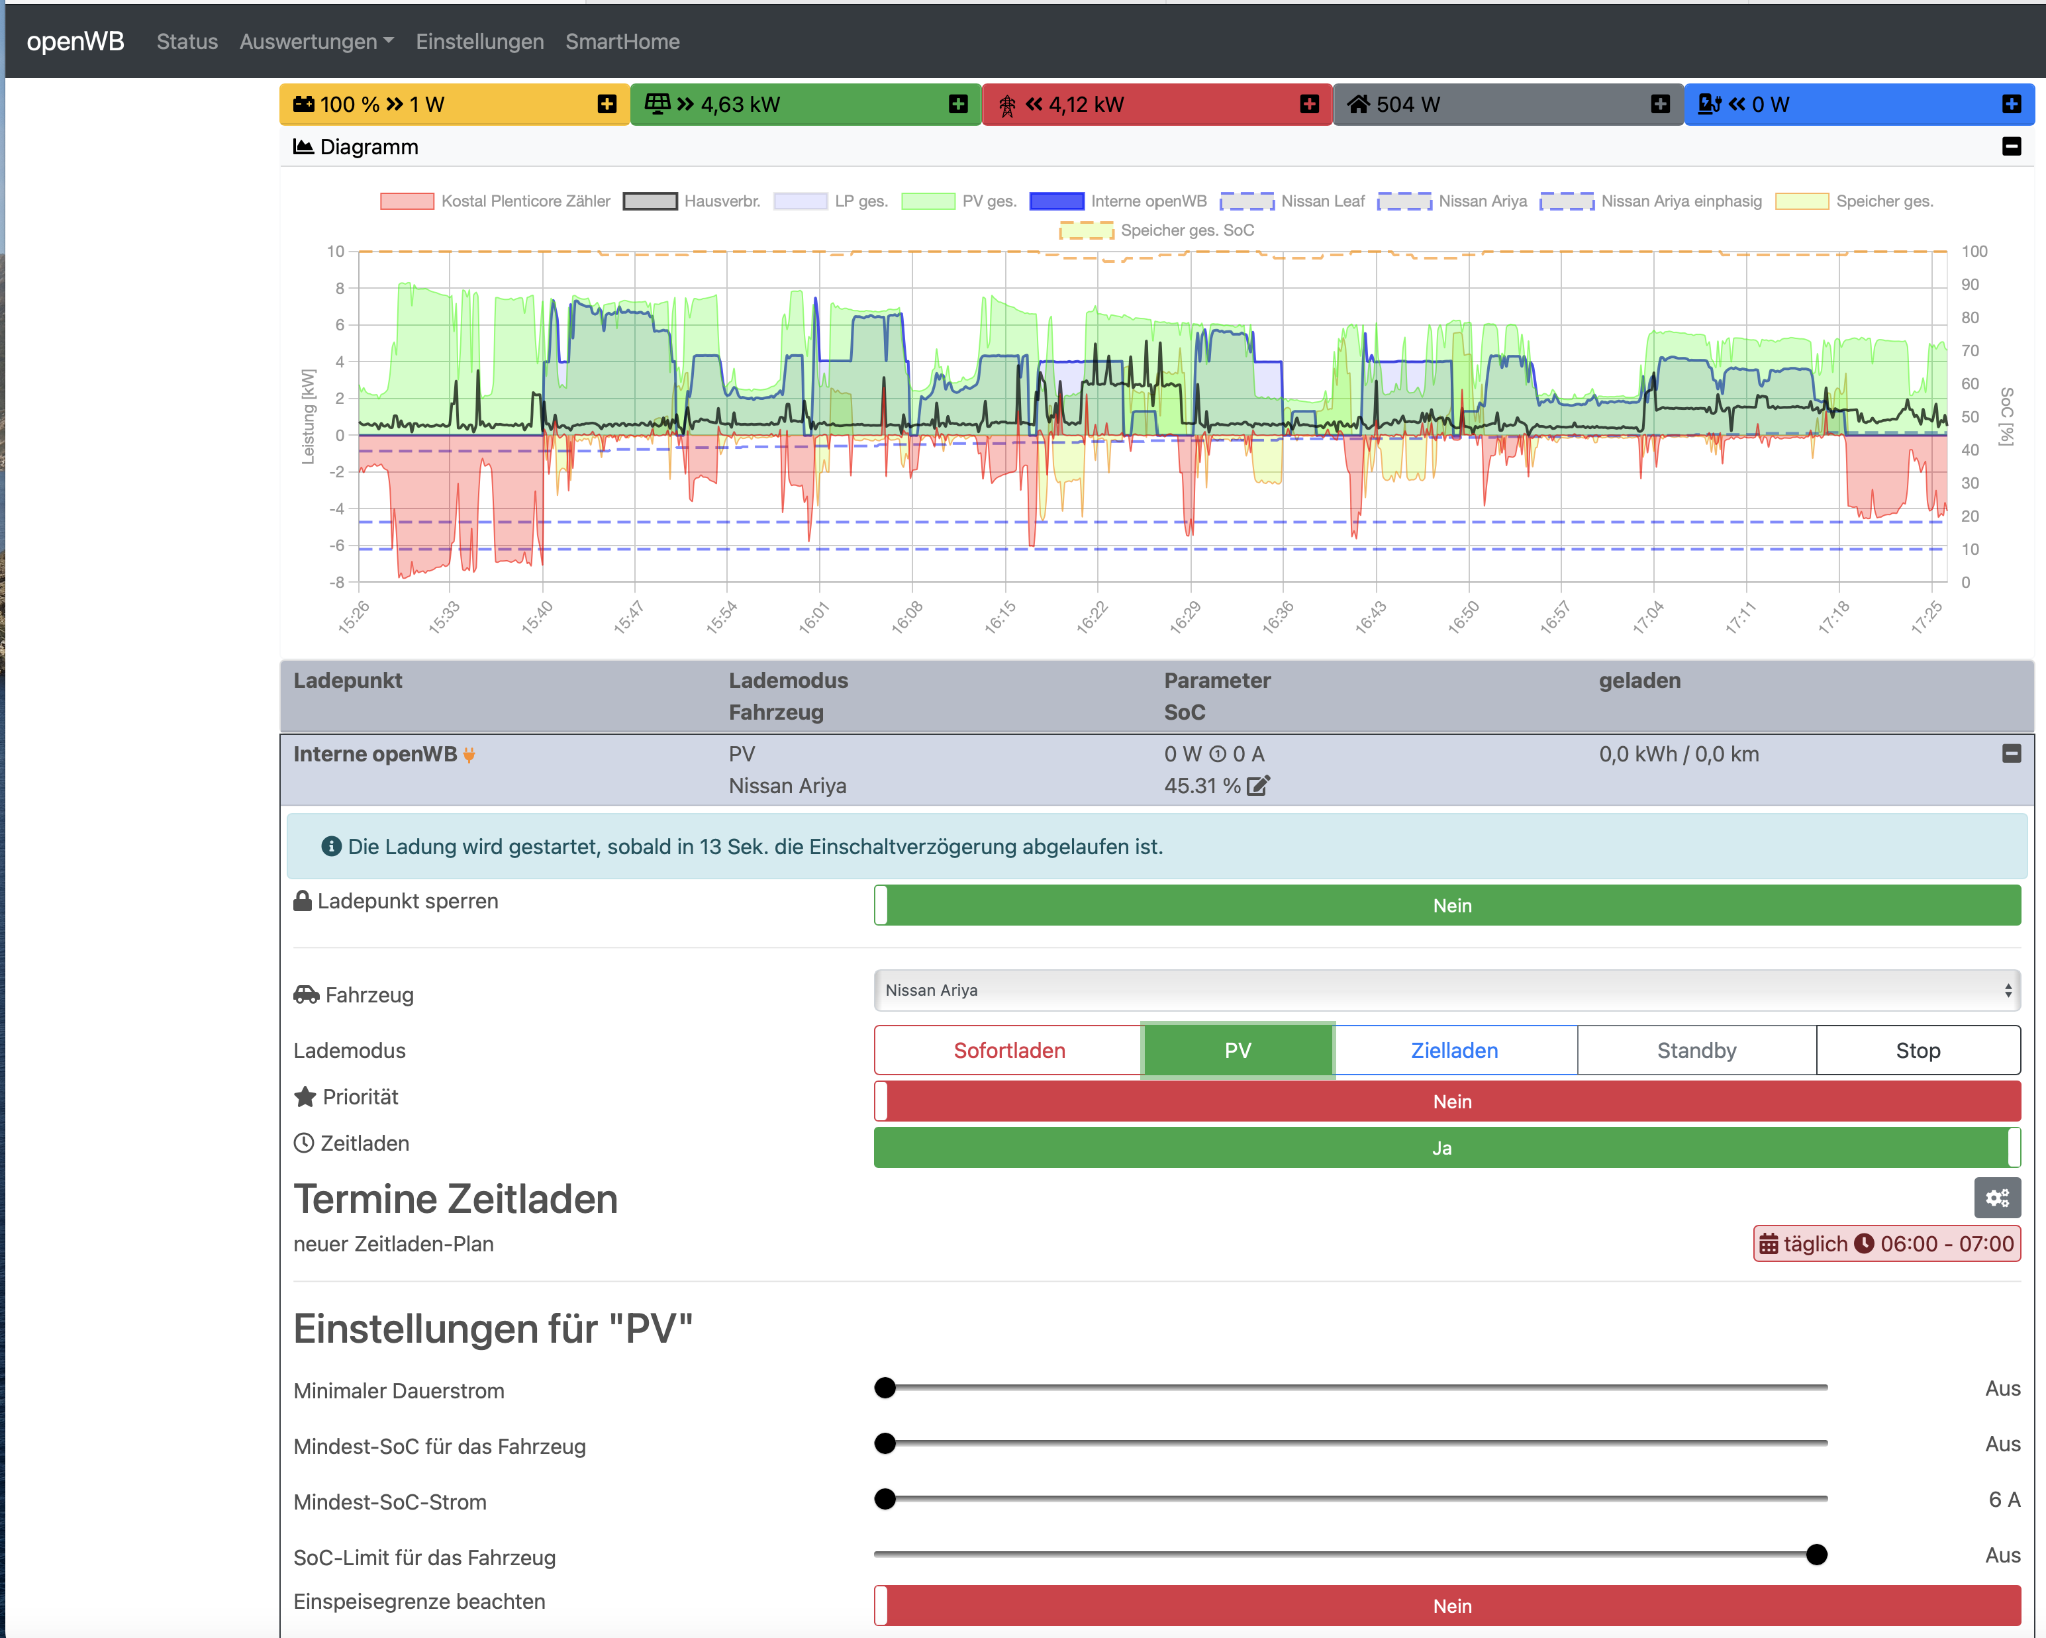Toggle Kostal Plenticore Zähler legend entry
Image resolution: width=2046 pixels, height=1638 pixels.
(495, 201)
